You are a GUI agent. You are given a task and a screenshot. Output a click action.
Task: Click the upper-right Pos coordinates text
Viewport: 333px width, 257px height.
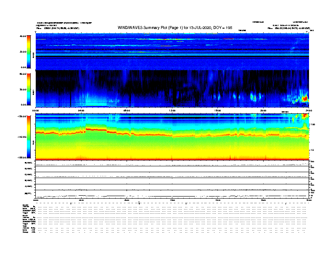pos(289,28)
